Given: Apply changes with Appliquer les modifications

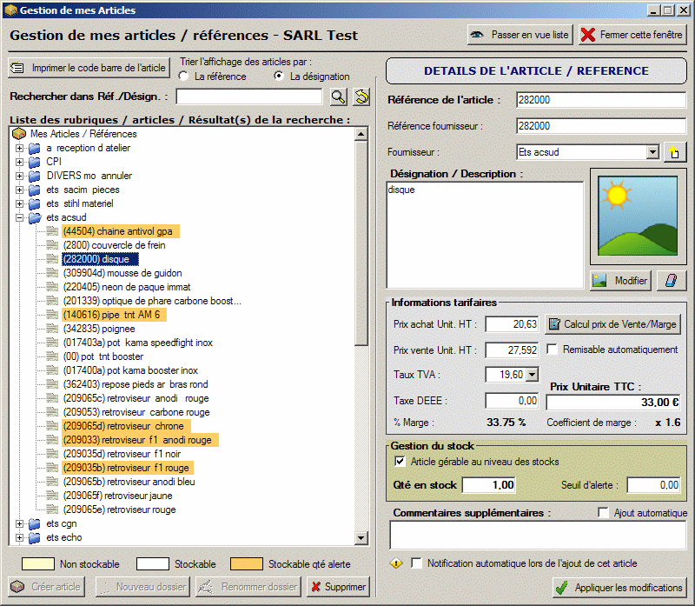Looking at the screenshot, I should pyautogui.click(x=619, y=588).
